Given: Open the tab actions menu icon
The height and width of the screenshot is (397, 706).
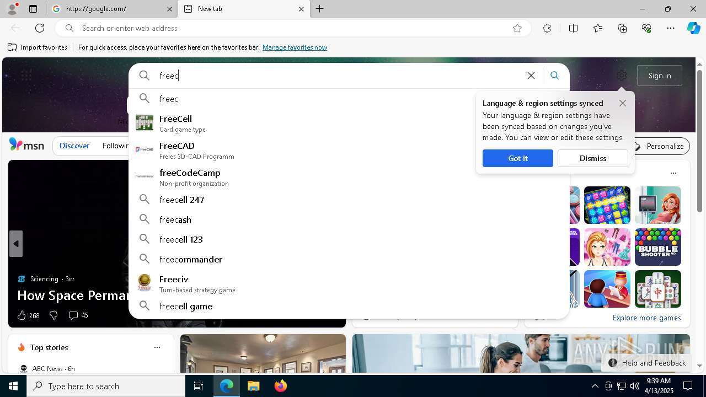Looking at the screenshot, I should [x=33, y=9].
